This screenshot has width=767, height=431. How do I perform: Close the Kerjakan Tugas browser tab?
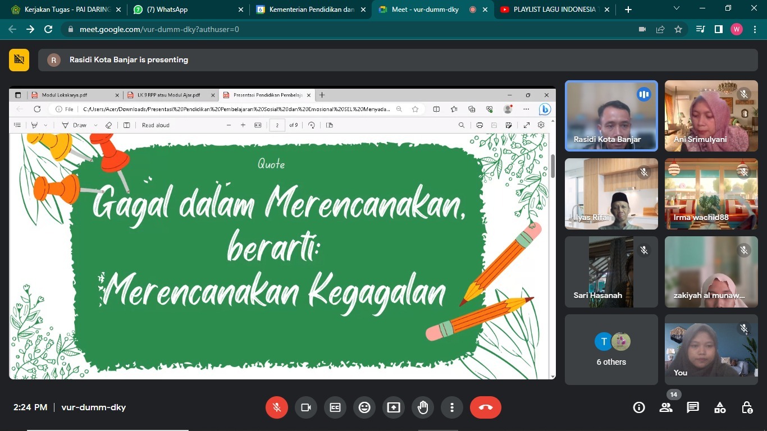118,10
